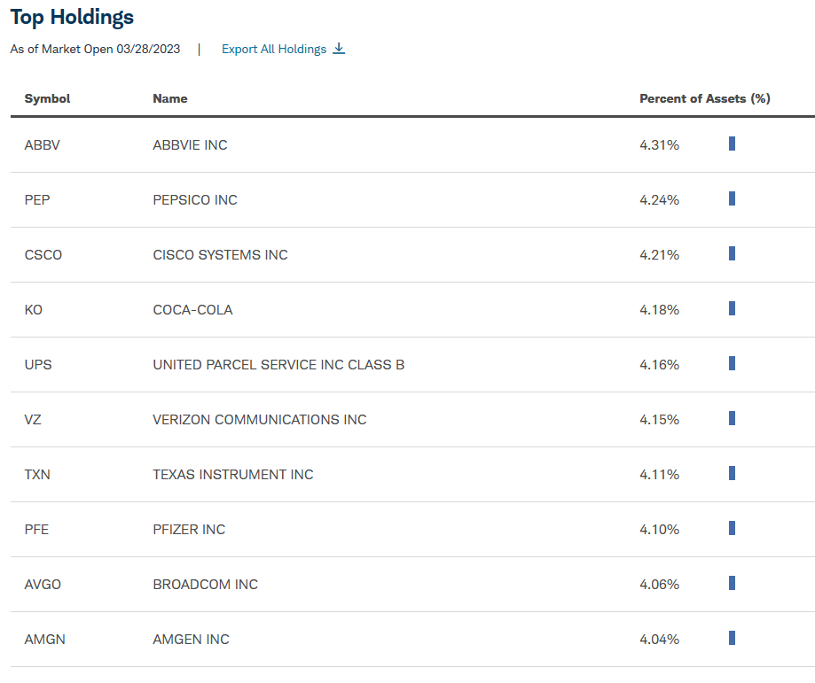Click the 4.15% value

pyautogui.click(x=659, y=420)
